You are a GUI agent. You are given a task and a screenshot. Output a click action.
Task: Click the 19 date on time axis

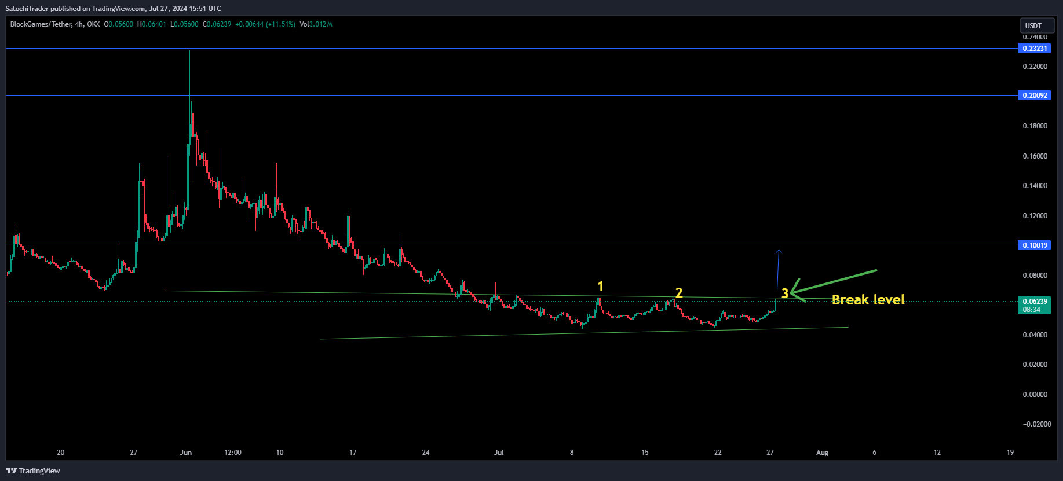coord(1010,453)
